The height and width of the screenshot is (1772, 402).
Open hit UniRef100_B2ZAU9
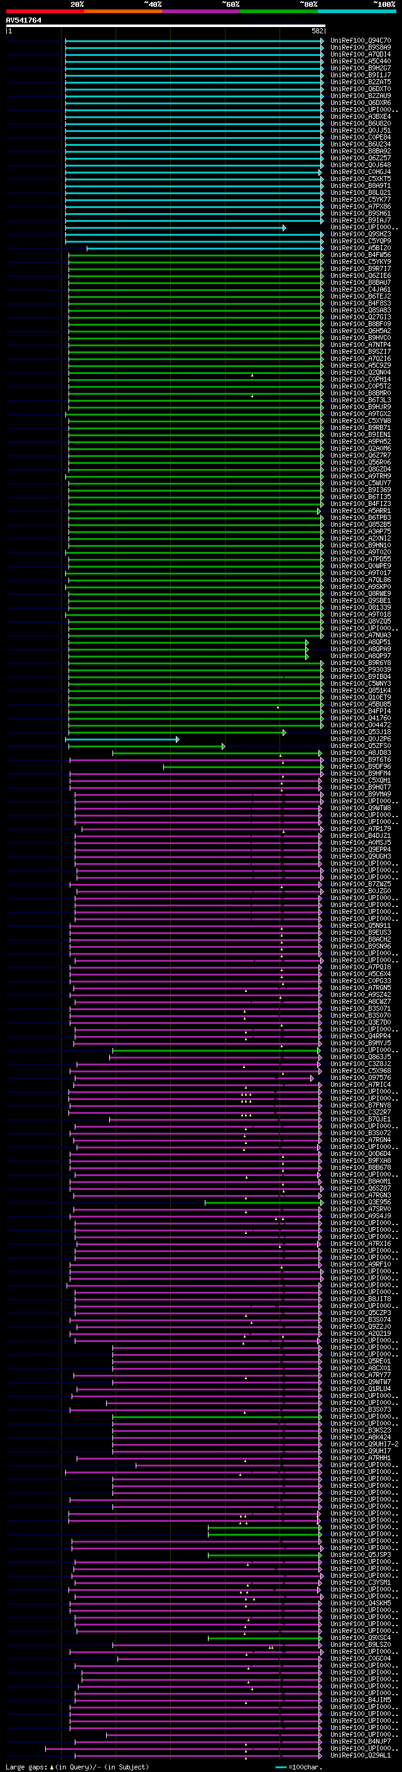click(x=361, y=96)
